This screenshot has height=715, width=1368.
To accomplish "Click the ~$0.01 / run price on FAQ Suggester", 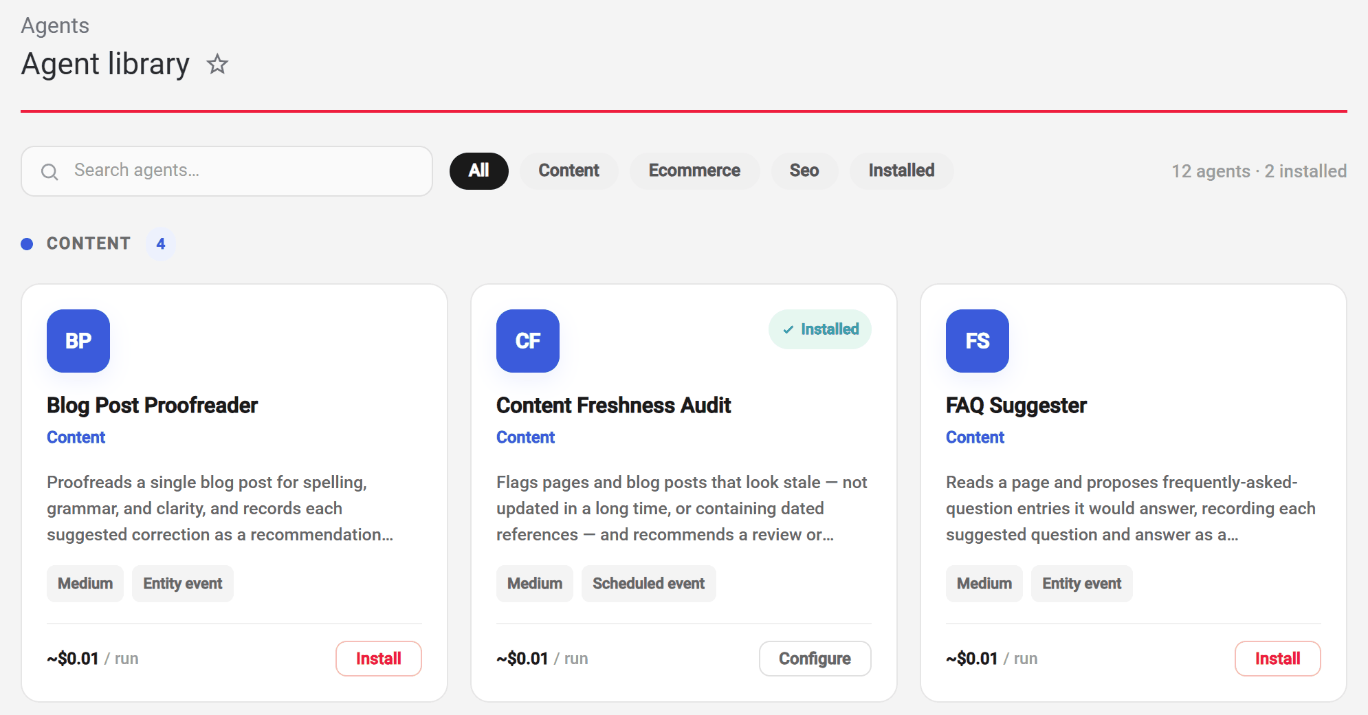I will coord(992,659).
